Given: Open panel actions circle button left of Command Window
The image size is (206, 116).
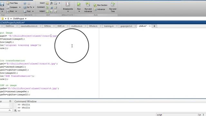Looking at the screenshot, I should click(x=10, y=101).
